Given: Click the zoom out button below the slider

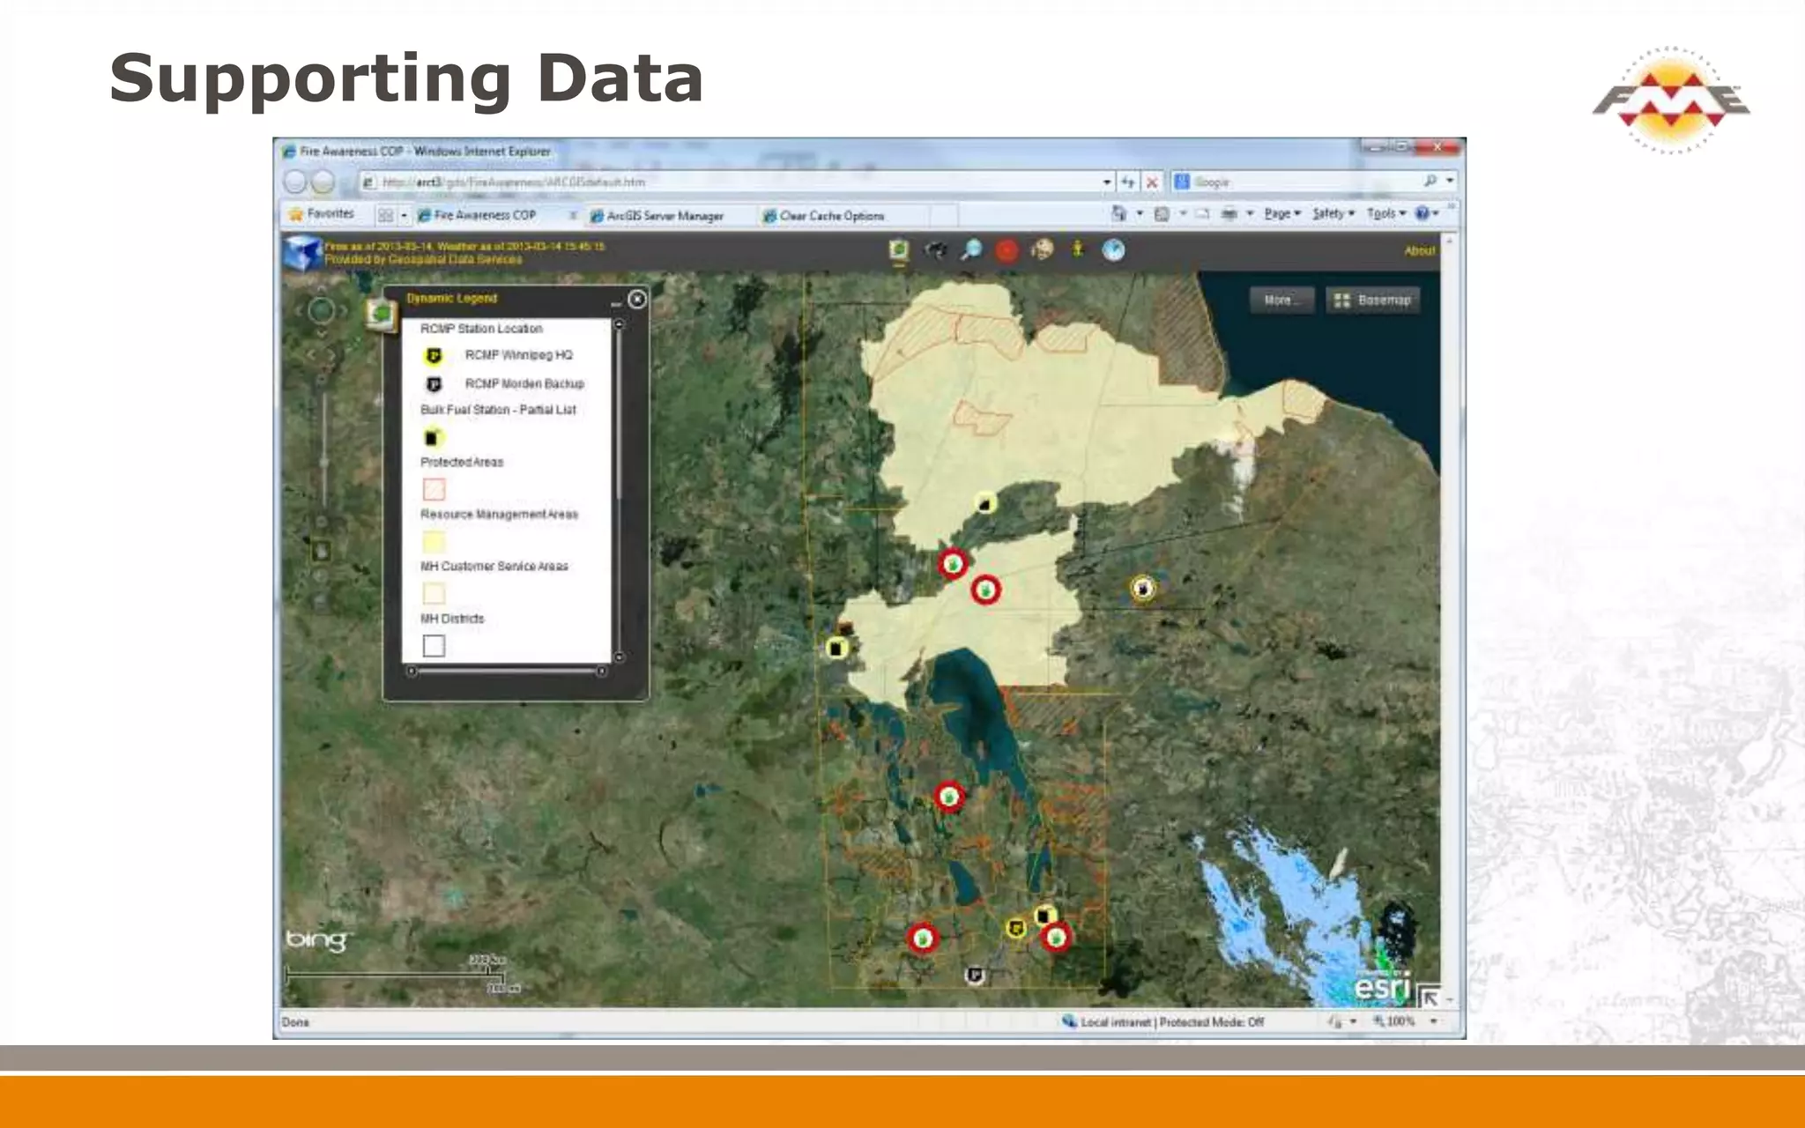Looking at the screenshot, I should pyautogui.click(x=323, y=522).
